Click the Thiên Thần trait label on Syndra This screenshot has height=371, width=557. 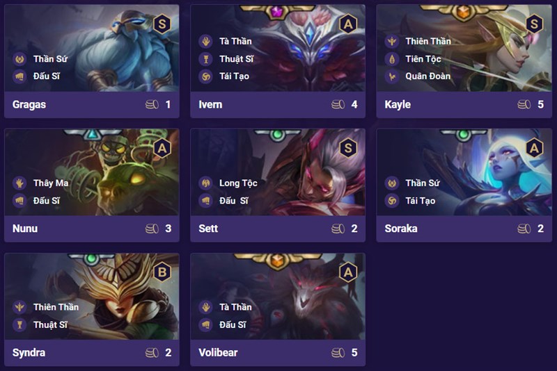56,307
